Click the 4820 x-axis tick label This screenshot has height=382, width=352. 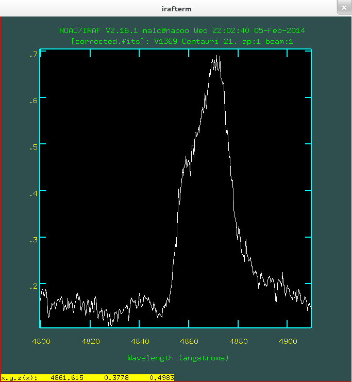click(x=91, y=341)
